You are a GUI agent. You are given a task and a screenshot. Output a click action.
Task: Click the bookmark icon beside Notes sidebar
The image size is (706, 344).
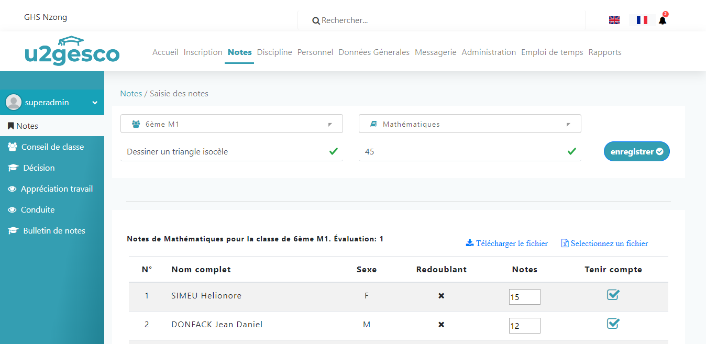[x=10, y=126]
